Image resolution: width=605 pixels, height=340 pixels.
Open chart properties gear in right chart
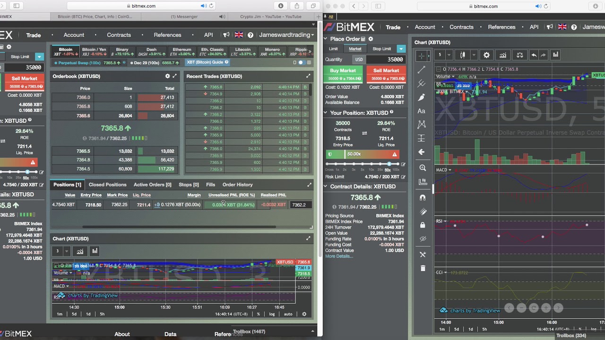coord(486,55)
